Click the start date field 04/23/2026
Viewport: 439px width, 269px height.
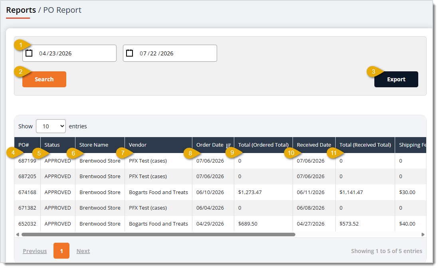[x=69, y=53]
